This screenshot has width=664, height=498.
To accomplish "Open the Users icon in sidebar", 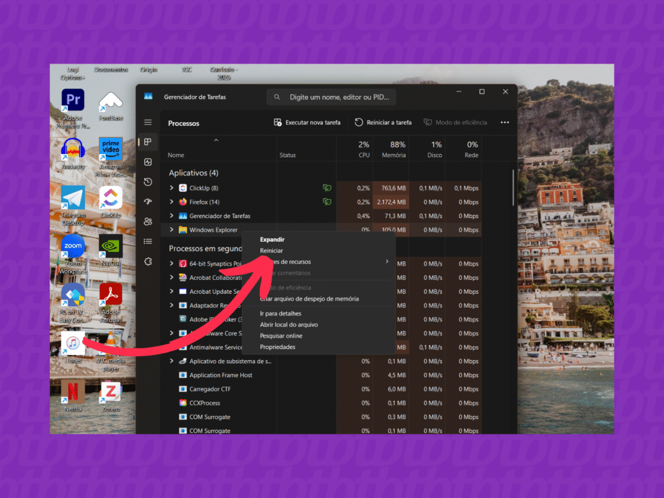I will pos(148,222).
